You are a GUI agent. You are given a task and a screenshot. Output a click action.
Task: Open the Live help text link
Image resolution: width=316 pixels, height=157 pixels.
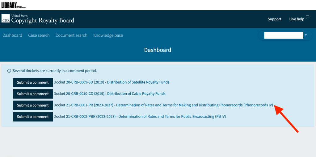tap(297, 19)
